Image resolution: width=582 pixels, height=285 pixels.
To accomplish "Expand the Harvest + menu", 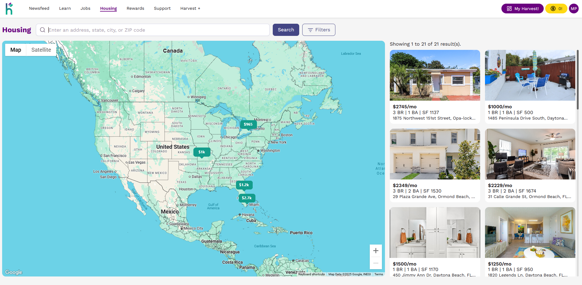I will click(190, 9).
